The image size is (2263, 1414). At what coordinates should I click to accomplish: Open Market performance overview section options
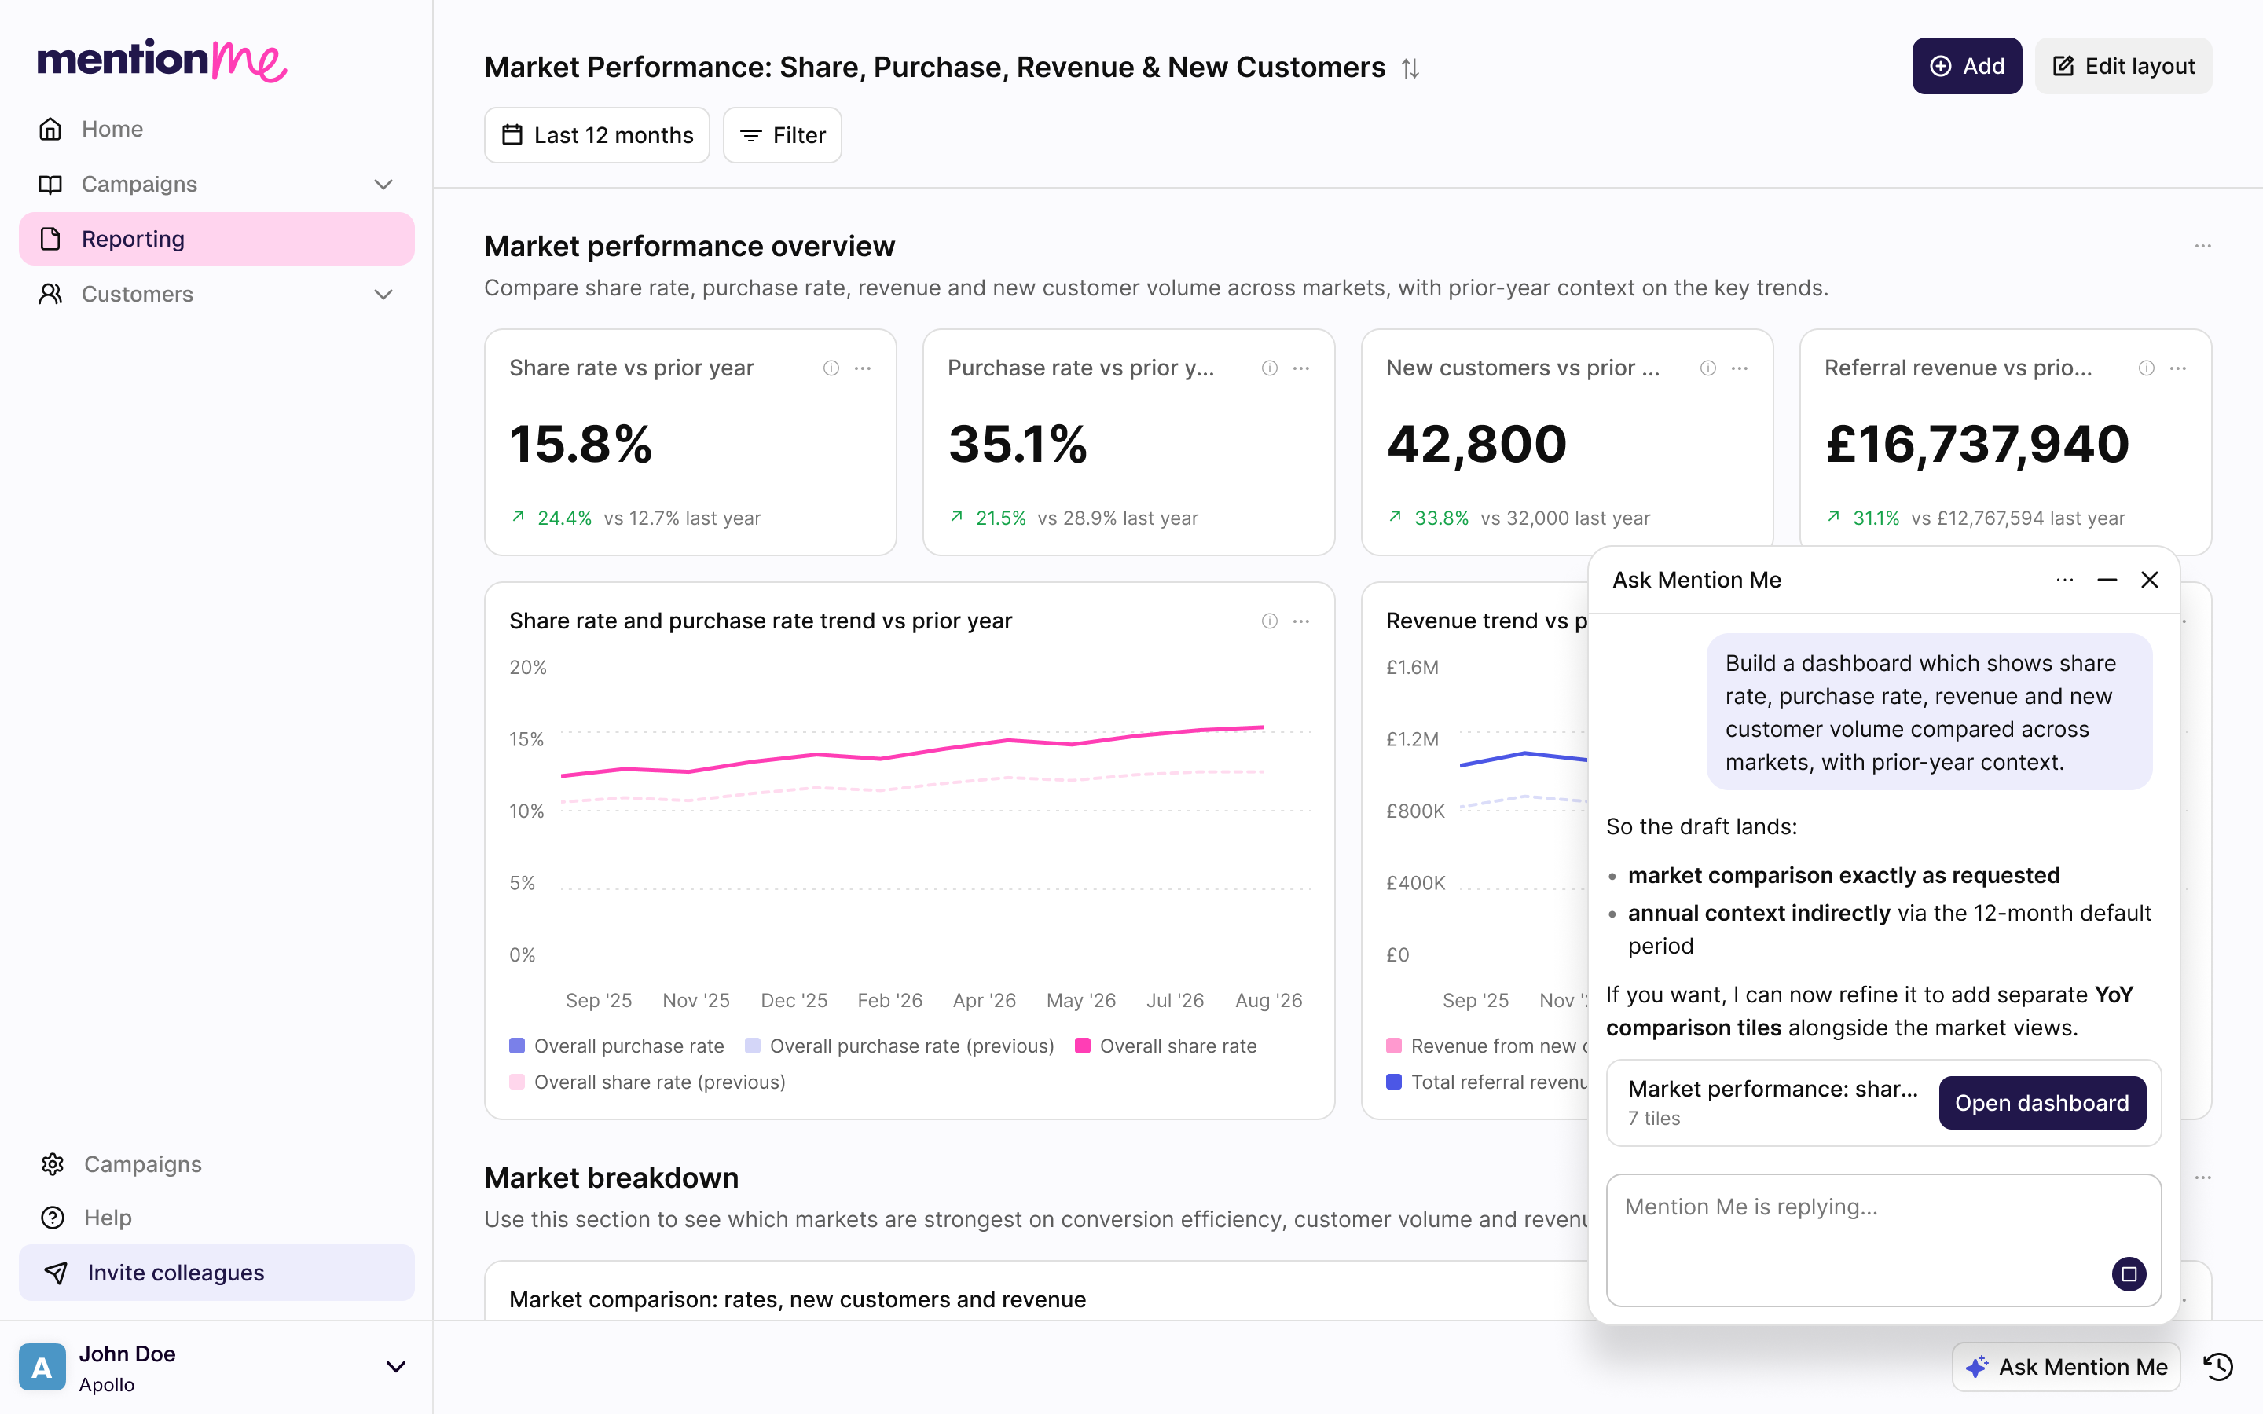click(x=2203, y=246)
